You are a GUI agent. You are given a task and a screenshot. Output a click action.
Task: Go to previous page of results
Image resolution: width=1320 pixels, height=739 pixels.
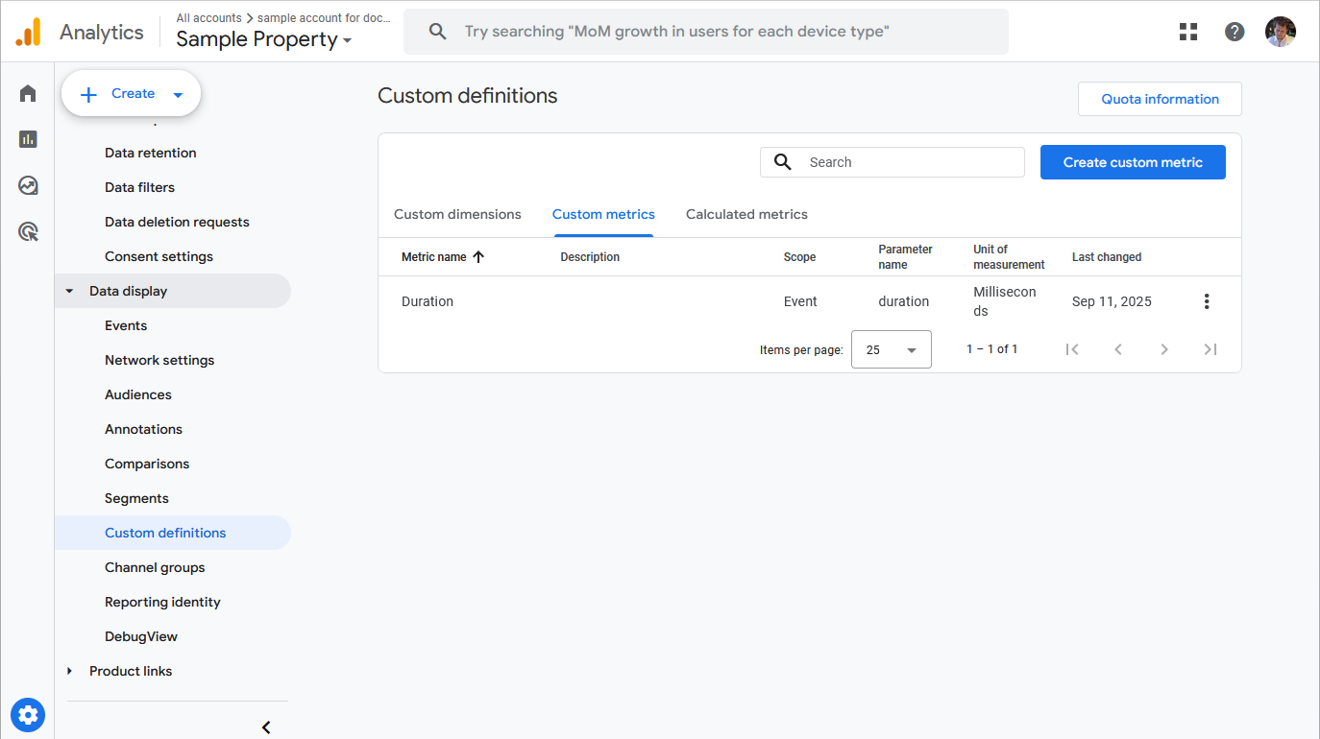(x=1118, y=349)
